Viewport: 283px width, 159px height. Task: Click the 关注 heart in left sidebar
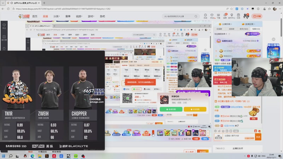click(4, 26)
